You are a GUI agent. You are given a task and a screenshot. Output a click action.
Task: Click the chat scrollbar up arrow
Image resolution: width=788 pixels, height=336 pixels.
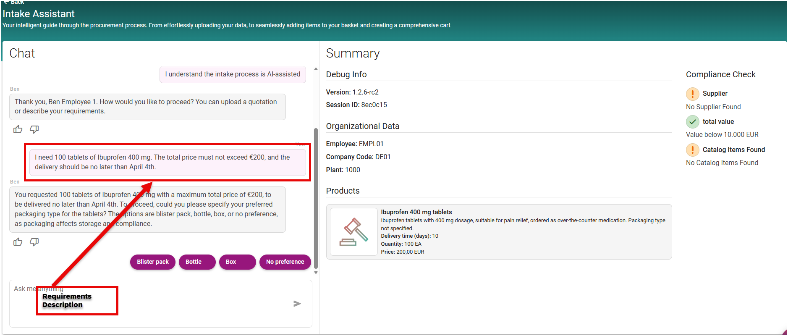pyautogui.click(x=316, y=69)
